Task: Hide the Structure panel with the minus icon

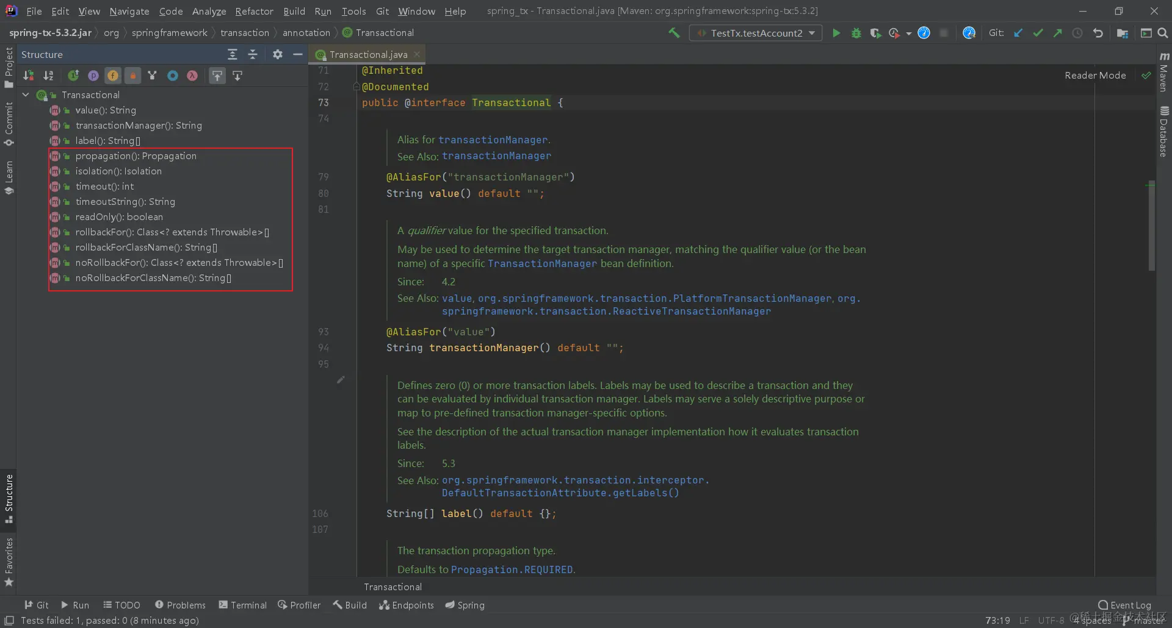Action: click(x=298, y=55)
